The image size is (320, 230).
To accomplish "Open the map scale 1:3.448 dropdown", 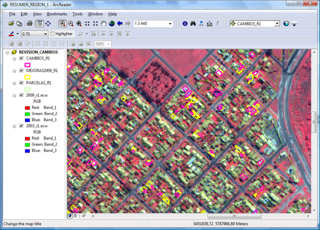I will coord(170,24).
